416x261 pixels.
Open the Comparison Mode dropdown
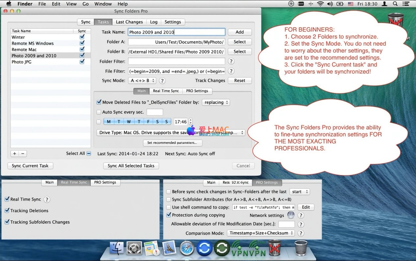click(x=261, y=233)
